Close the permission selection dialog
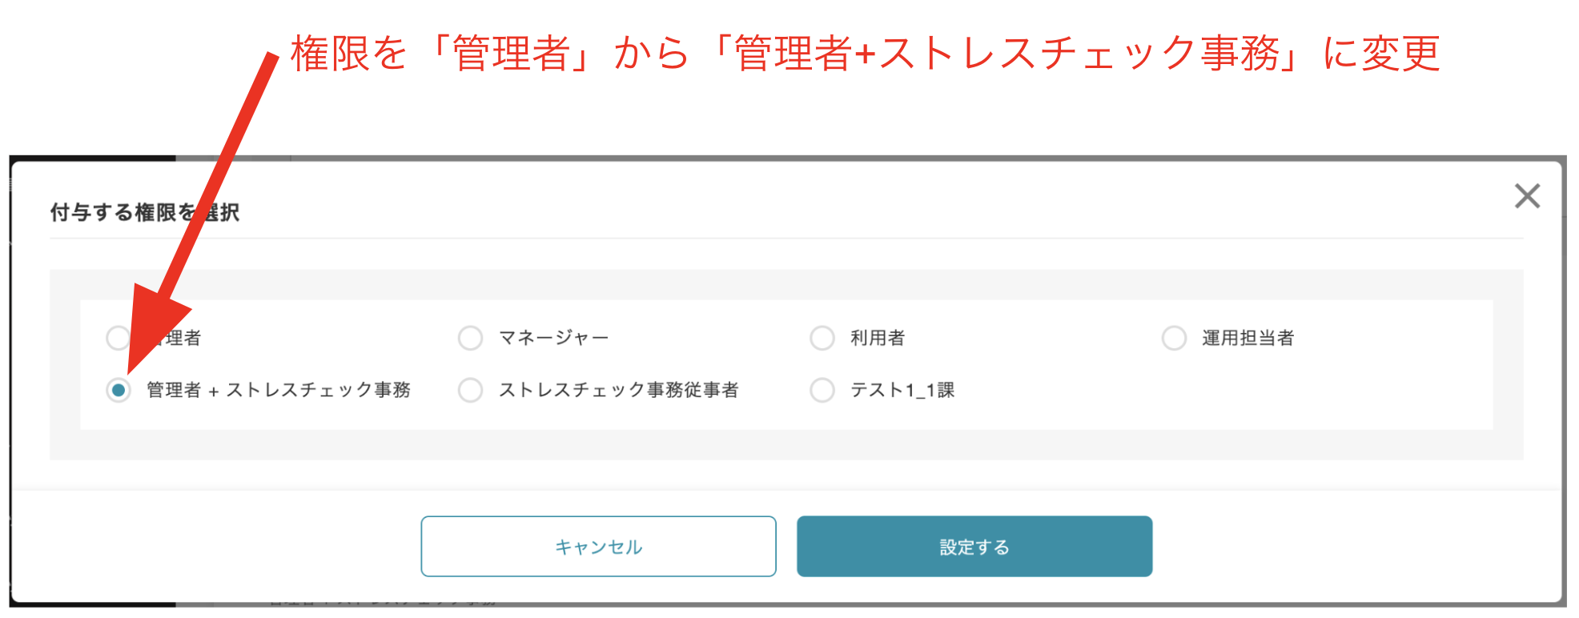 click(1528, 195)
